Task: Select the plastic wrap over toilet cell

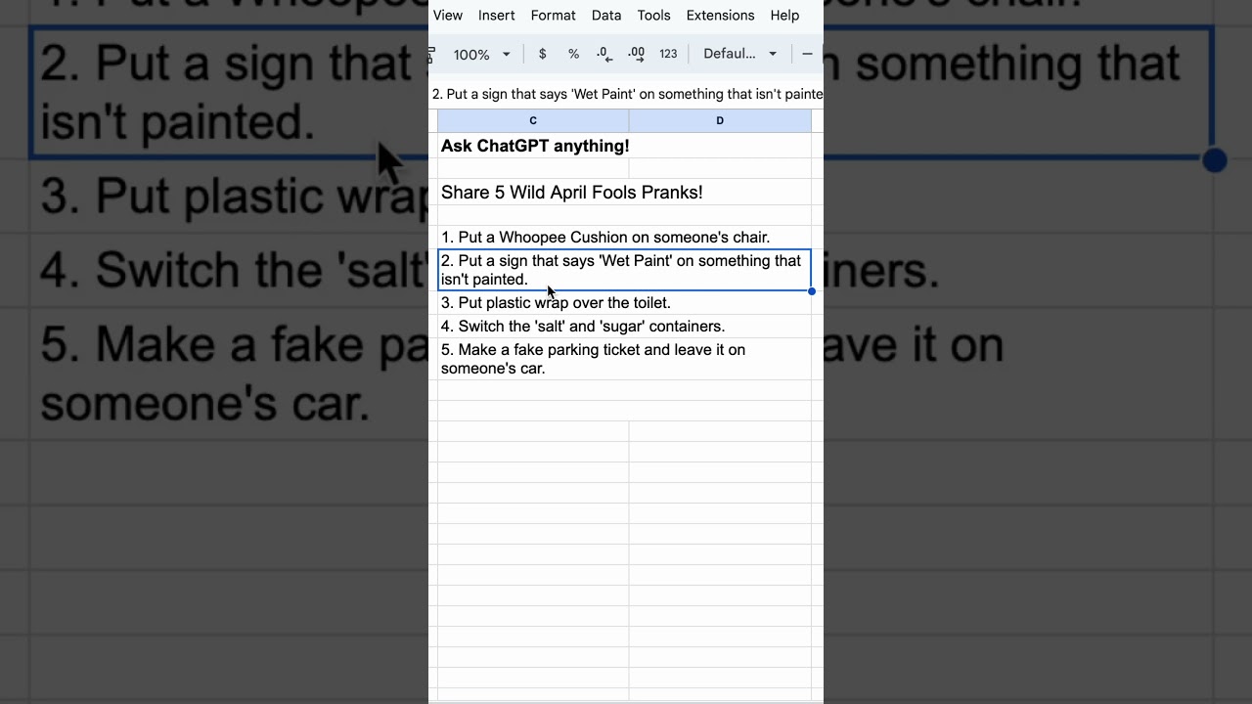Action: pos(624,303)
